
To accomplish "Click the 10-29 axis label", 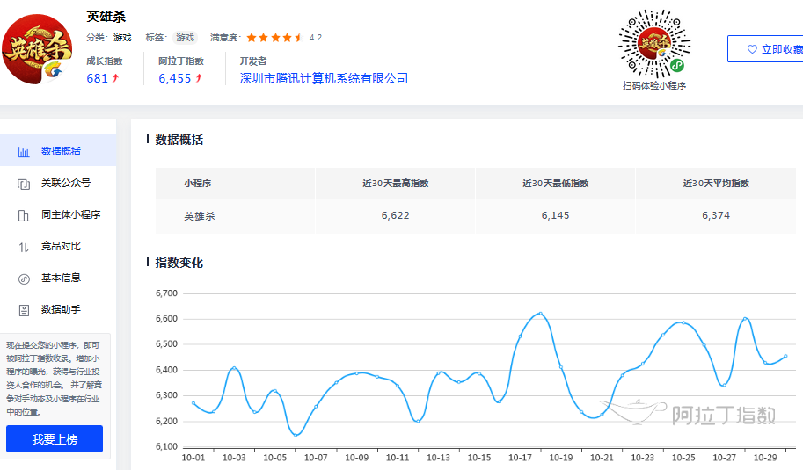I will [x=765, y=458].
